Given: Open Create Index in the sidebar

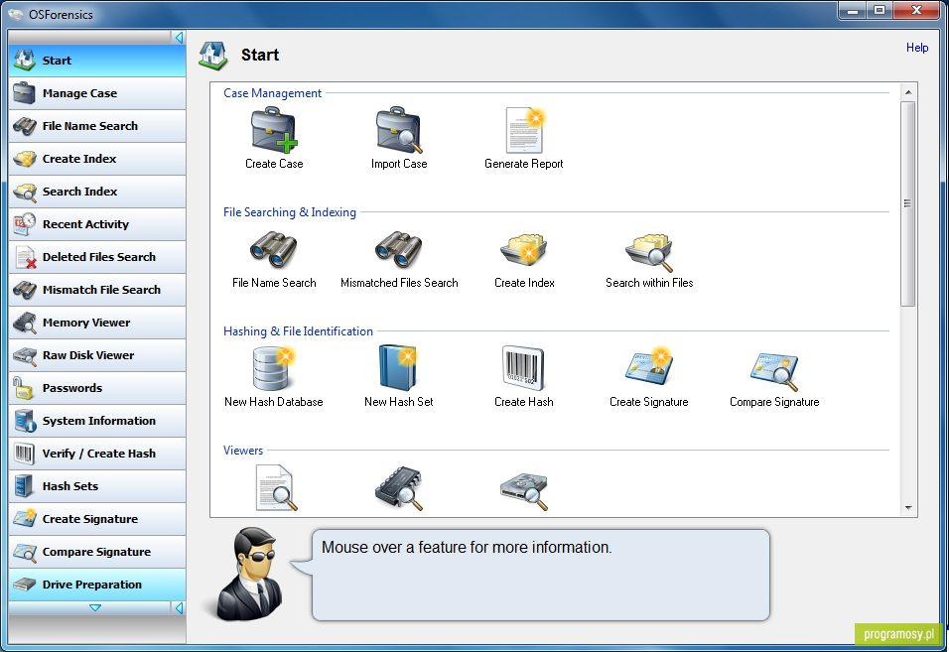Looking at the screenshot, I should point(97,159).
